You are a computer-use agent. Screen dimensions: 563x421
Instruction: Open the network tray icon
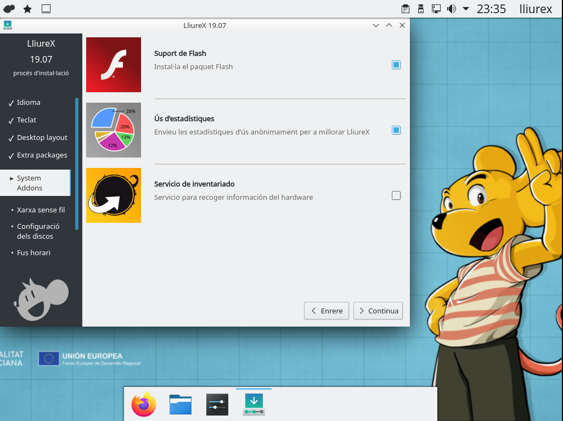tap(436, 9)
